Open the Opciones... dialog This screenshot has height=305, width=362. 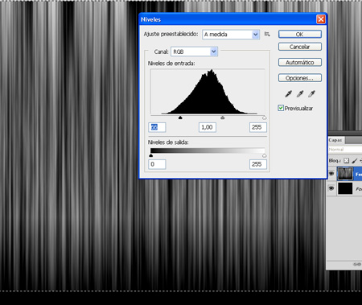300,78
